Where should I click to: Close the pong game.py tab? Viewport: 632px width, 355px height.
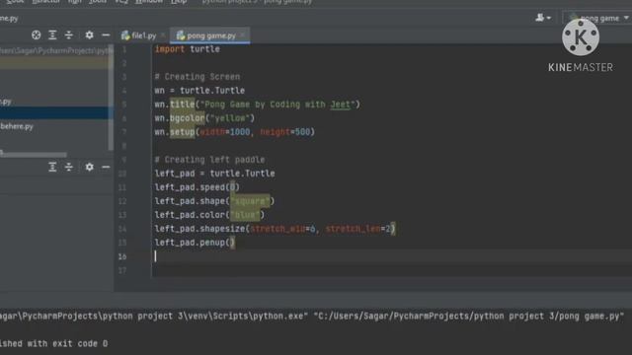pos(242,35)
